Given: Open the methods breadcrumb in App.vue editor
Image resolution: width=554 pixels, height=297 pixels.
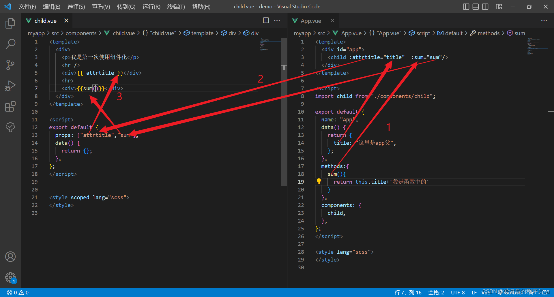Looking at the screenshot, I should (485, 33).
